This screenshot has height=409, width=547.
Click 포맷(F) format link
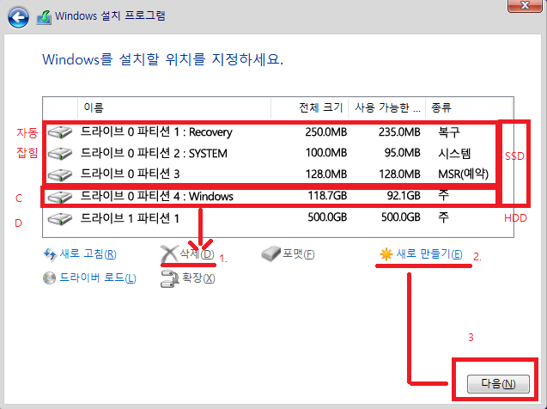[299, 253]
